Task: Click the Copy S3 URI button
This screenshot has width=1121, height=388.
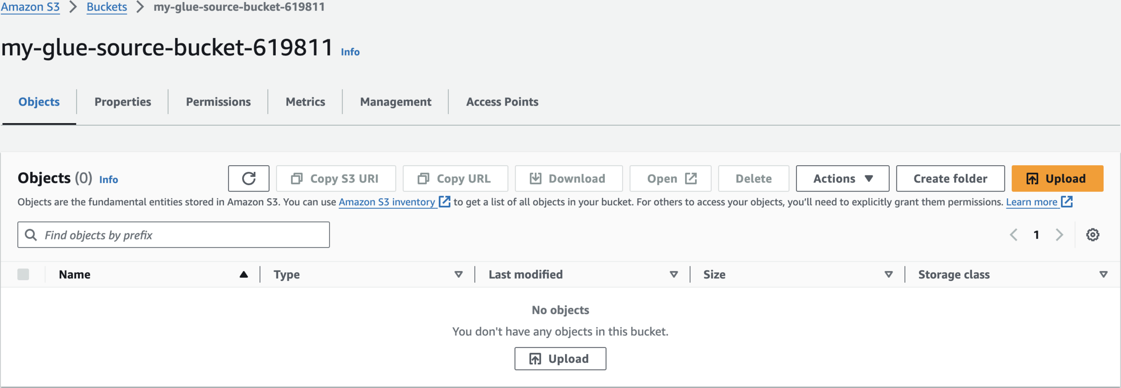Action: coord(336,179)
